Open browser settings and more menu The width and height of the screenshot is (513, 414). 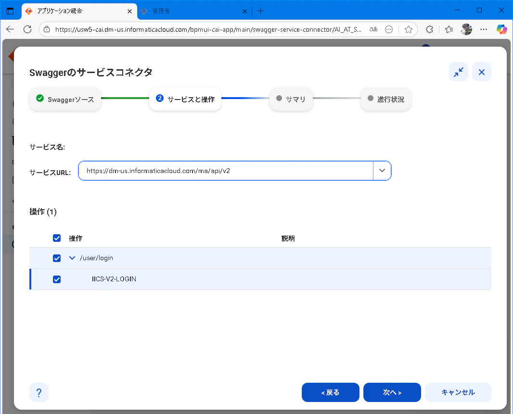[484, 29]
